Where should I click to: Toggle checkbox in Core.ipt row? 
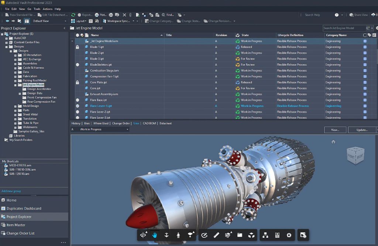click(365, 88)
